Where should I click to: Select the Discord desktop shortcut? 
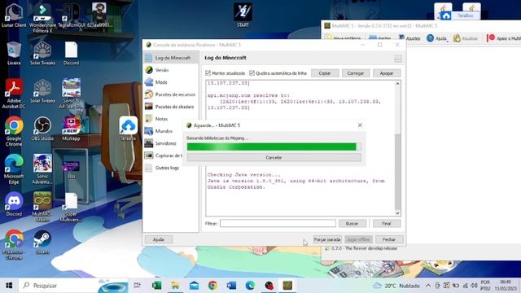[x=14, y=204]
